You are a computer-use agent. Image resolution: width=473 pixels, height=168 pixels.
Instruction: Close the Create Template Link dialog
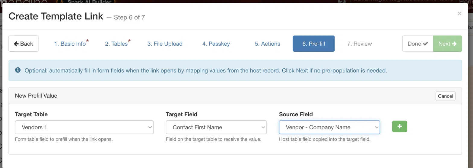pos(459,13)
